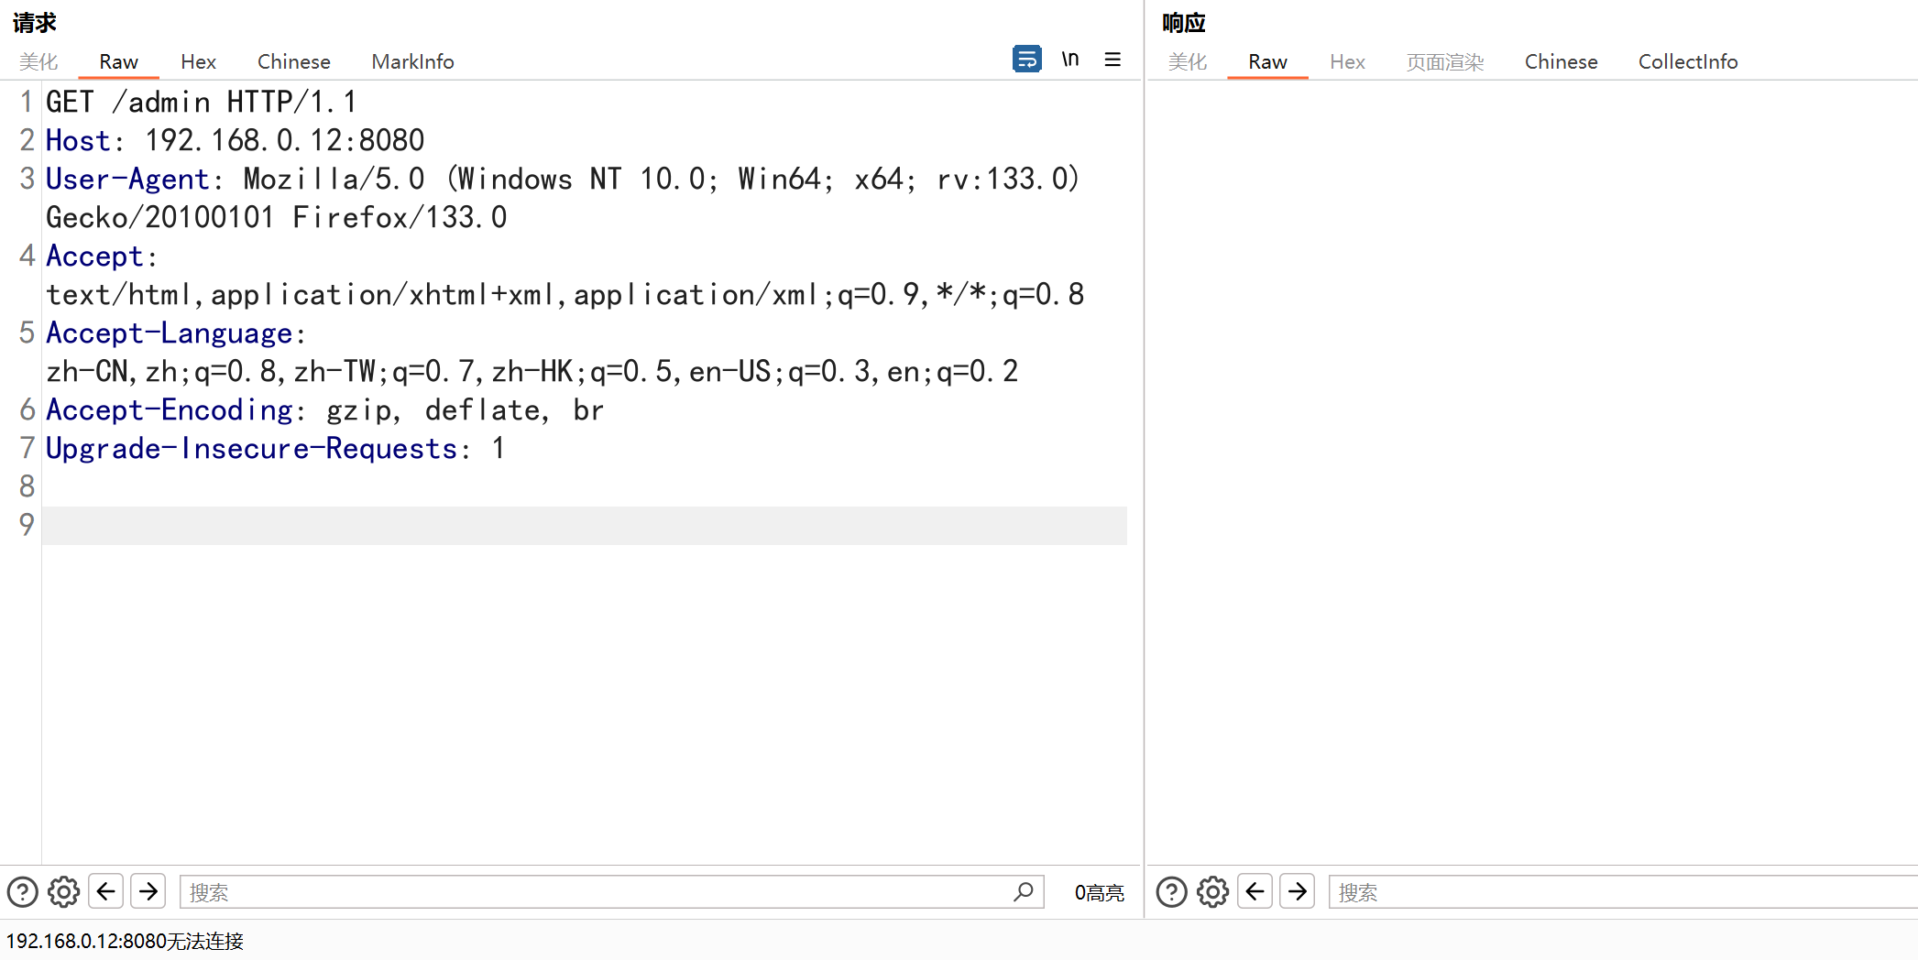Open request panel help icon
This screenshot has width=1918, height=960.
[x=22, y=891]
